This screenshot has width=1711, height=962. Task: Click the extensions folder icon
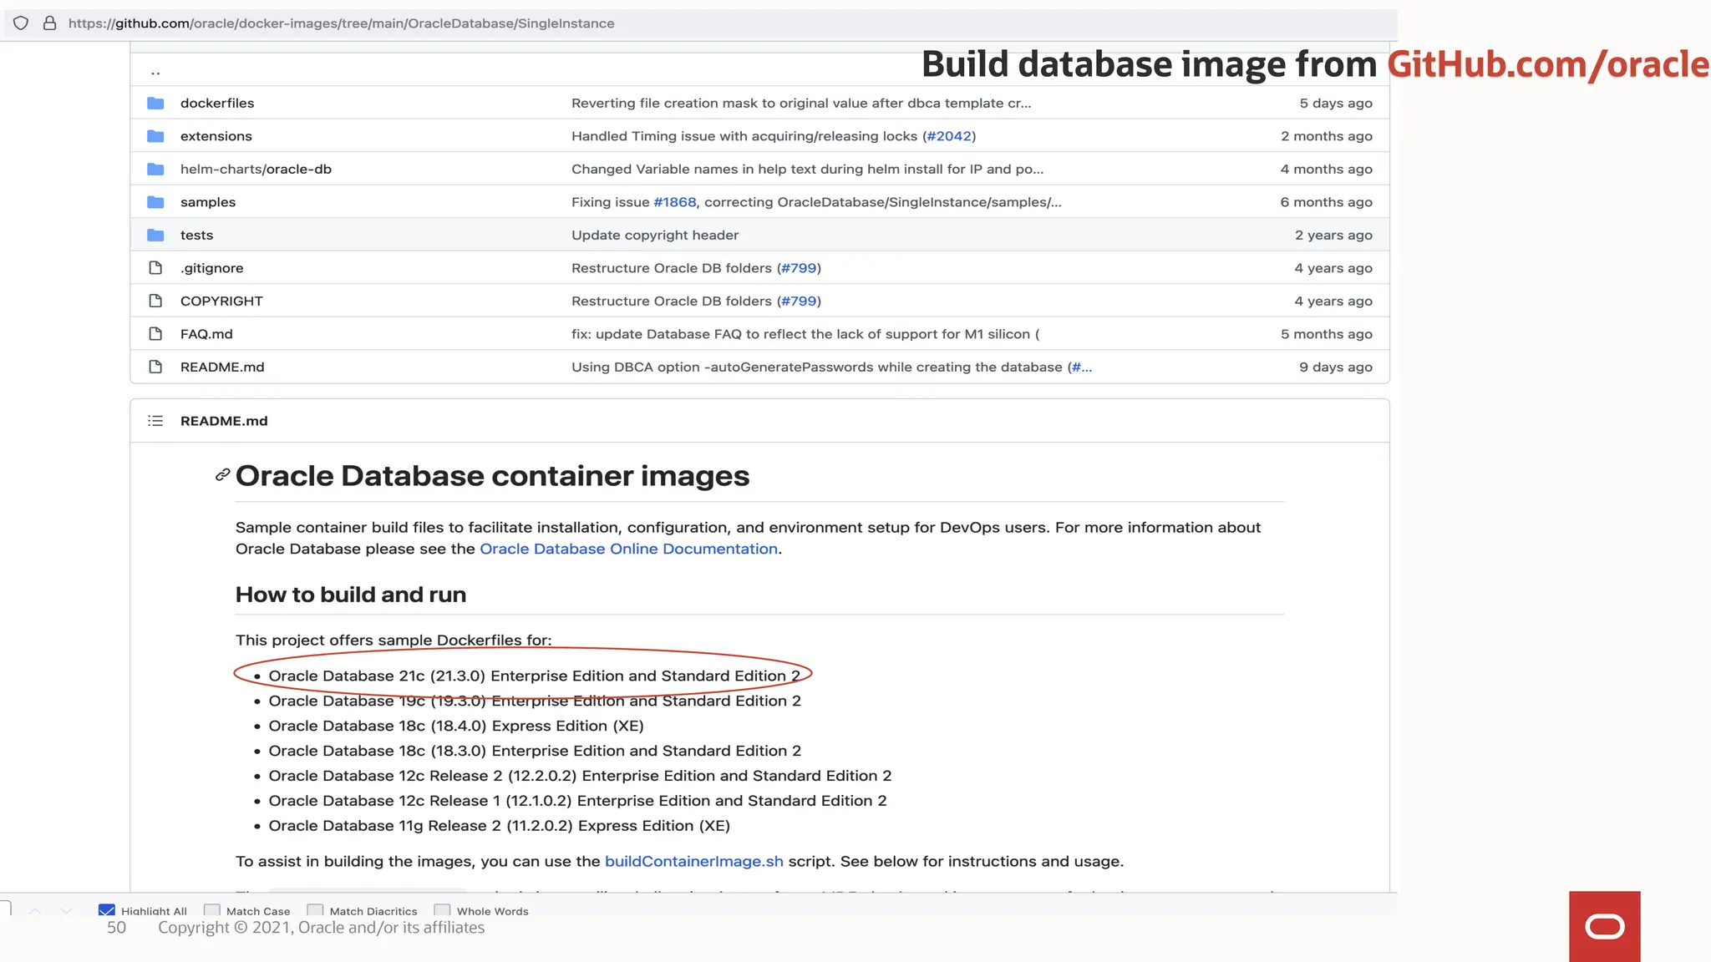(155, 136)
